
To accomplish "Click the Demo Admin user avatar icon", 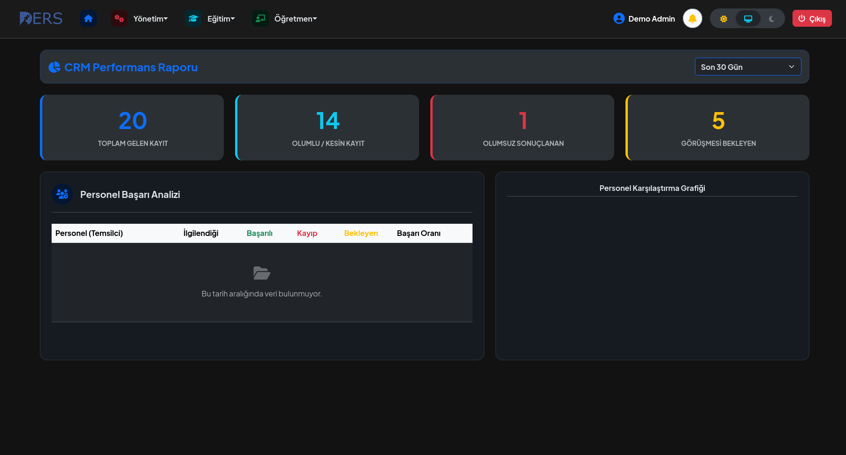I will [x=619, y=18].
